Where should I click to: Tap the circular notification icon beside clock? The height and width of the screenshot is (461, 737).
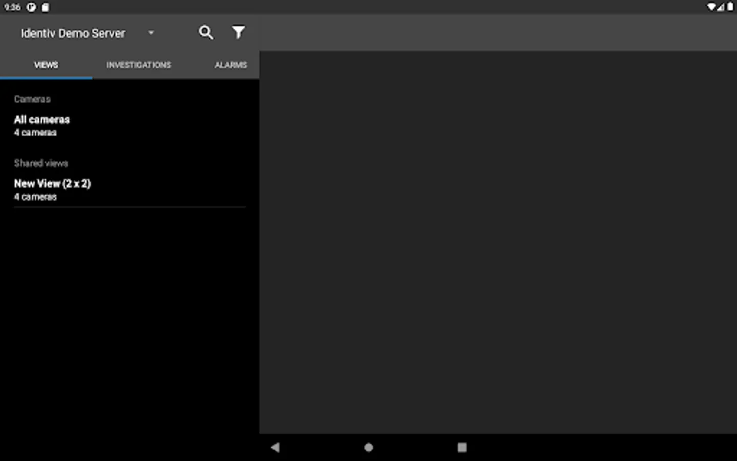tap(31, 7)
